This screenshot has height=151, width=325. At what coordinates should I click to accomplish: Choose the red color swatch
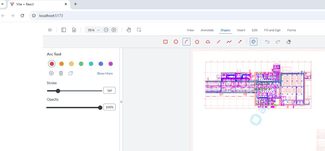[52, 64]
